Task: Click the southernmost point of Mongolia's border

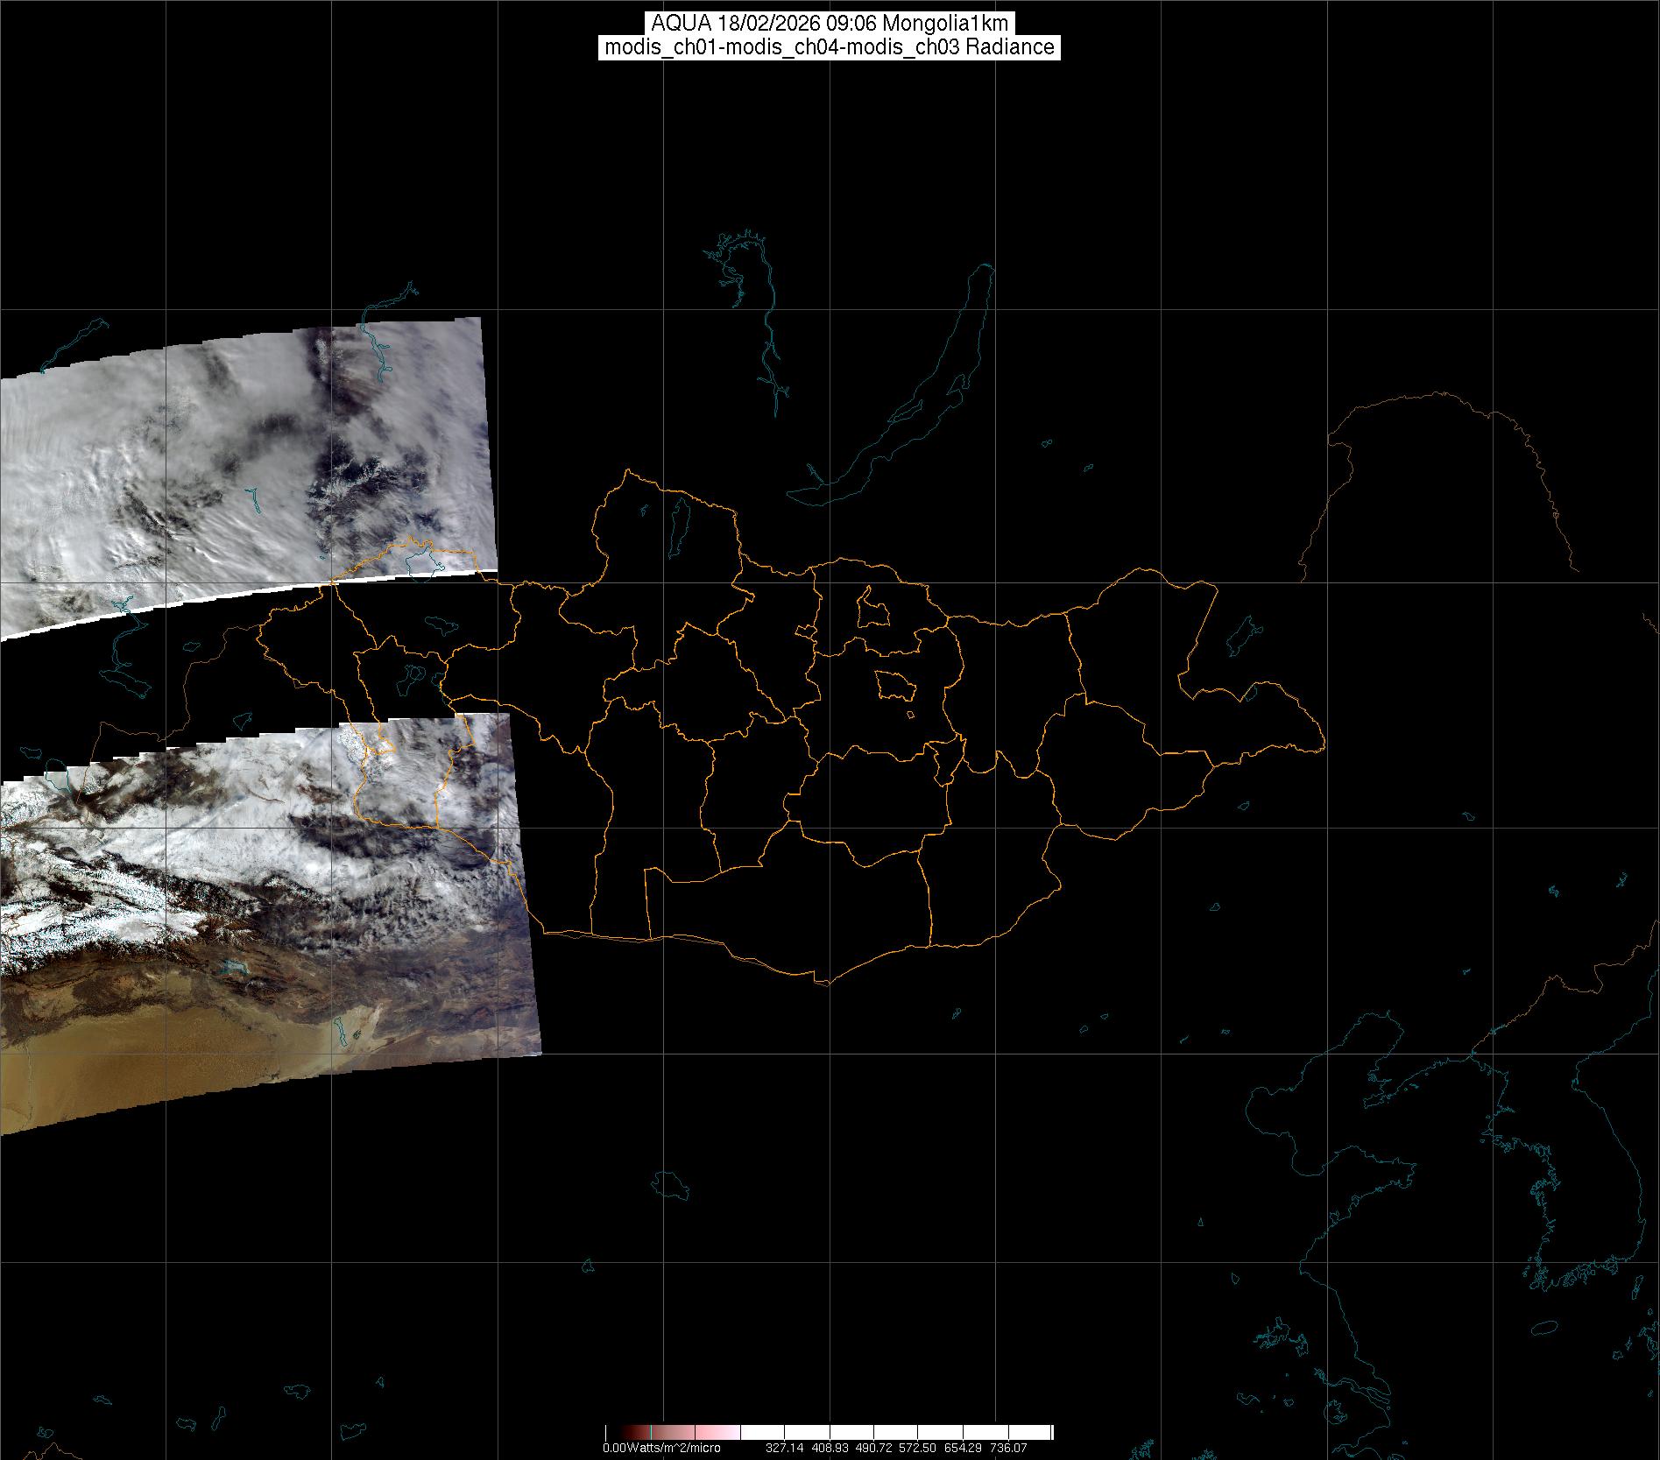Action: tap(822, 983)
